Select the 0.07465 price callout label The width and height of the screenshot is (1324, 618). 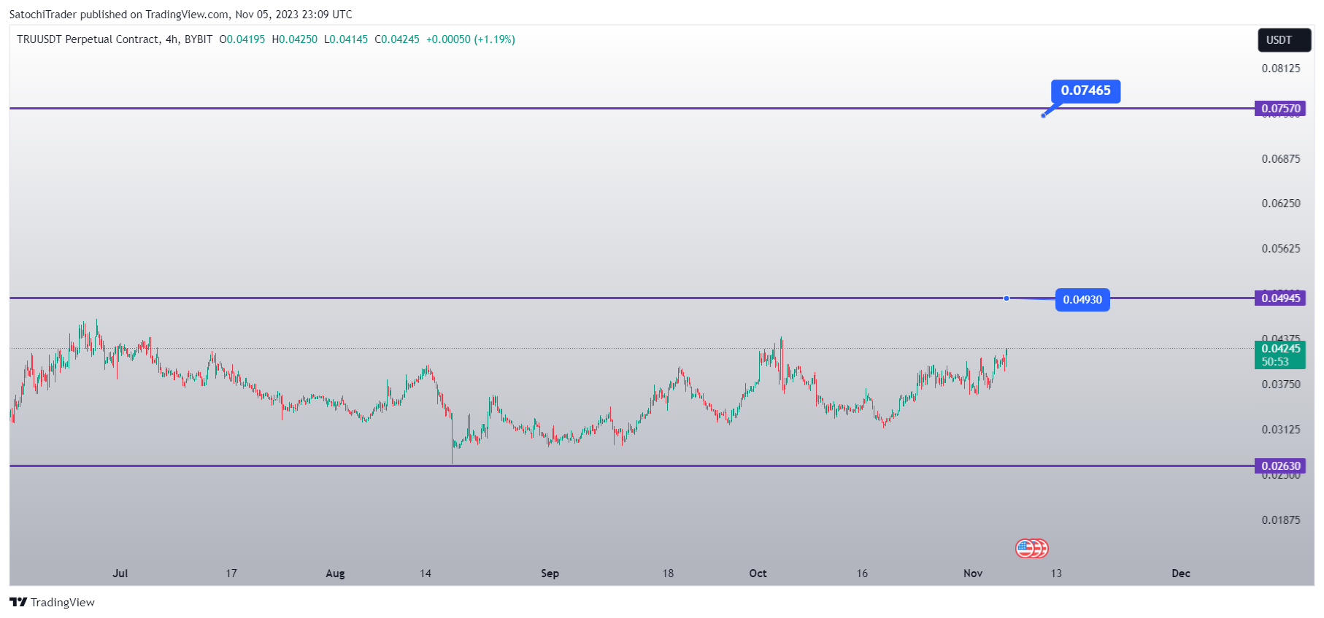point(1085,90)
